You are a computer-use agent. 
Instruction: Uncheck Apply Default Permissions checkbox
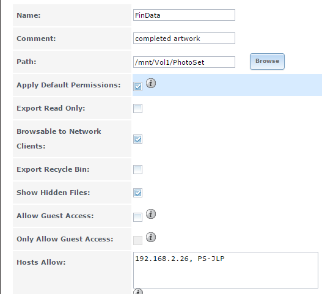coord(137,86)
